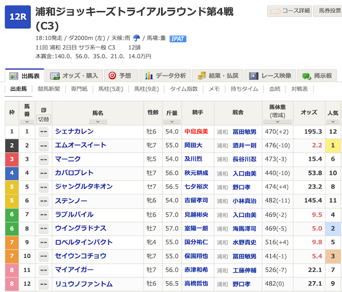The image size is (342, 292).
Task: Set mark for ジャングルタキオン row
Action: pyautogui.click(x=44, y=187)
